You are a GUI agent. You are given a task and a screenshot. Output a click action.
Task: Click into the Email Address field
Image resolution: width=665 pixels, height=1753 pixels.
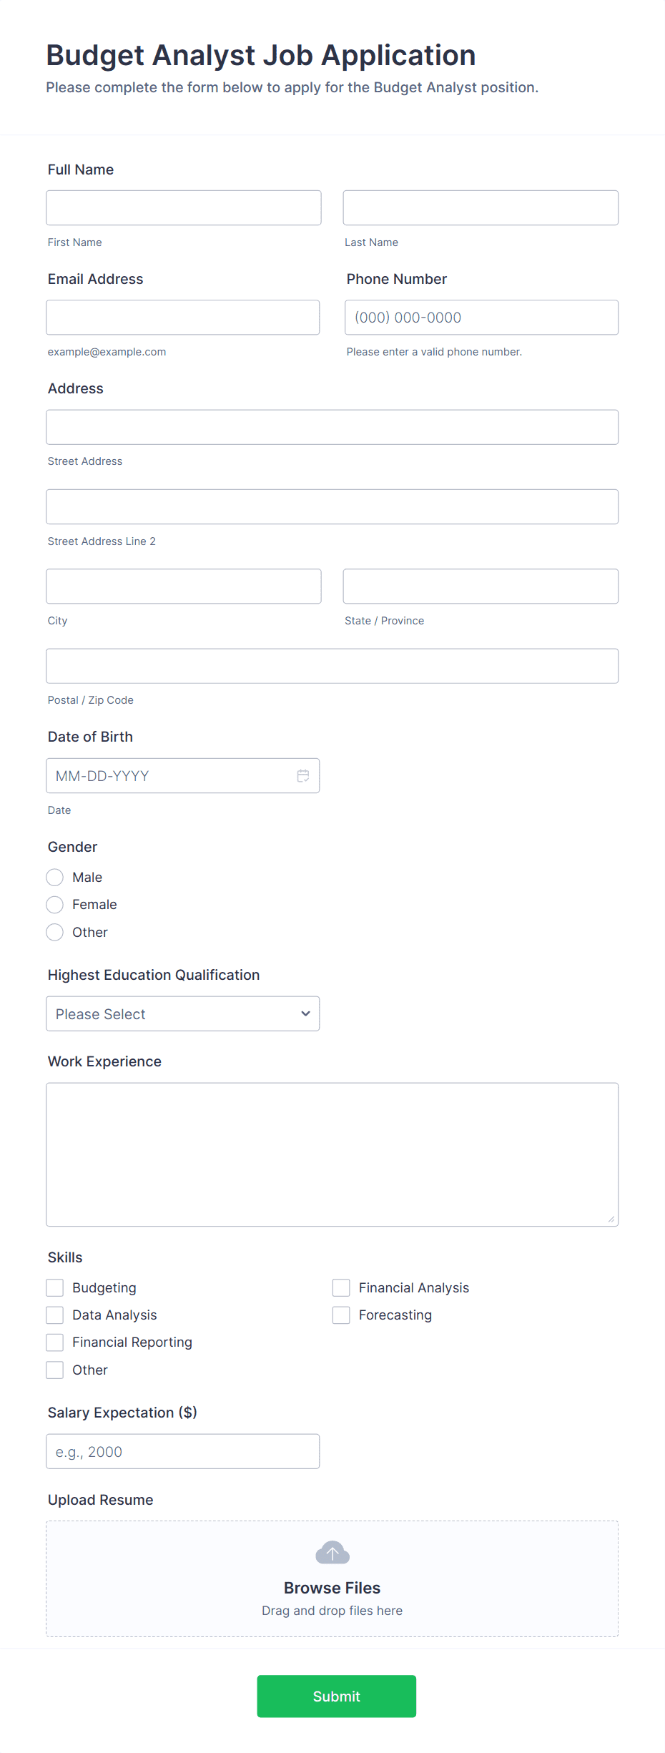click(x=183, y=318)
